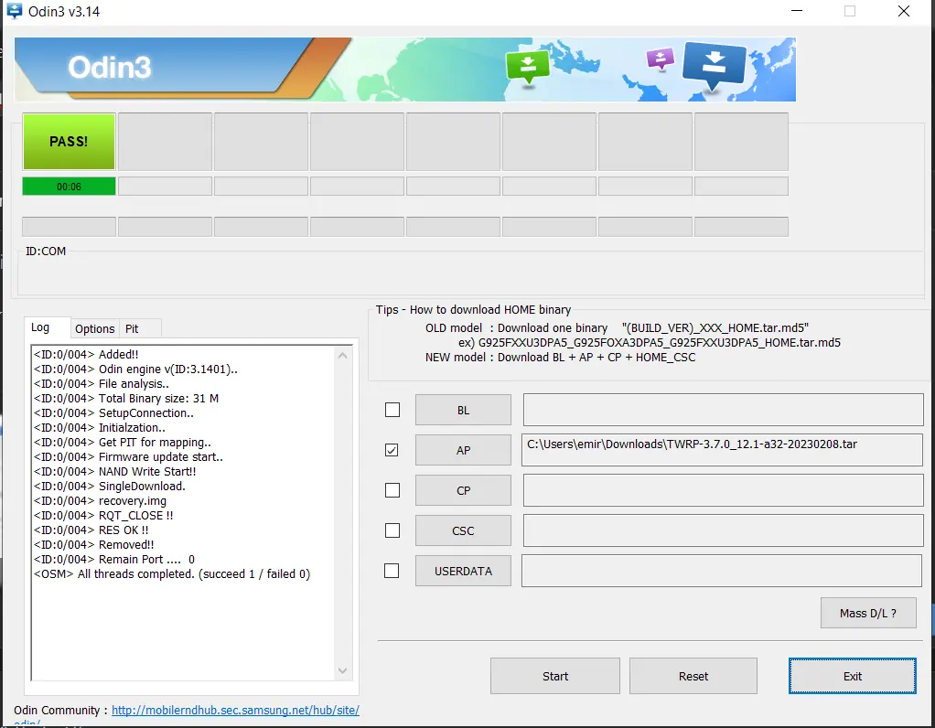Minimize the Odin3 window
Screen dimensions: 935x728
(797, 11)
